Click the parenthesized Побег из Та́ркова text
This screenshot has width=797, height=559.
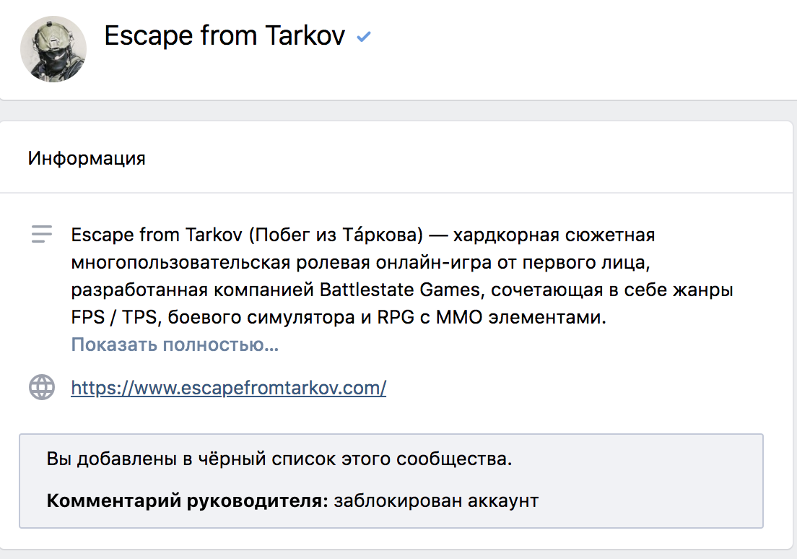(x=336, y=235)
